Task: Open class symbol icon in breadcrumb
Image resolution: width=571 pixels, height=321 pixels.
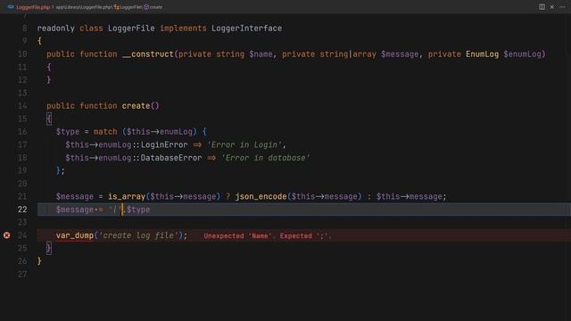Action: tap(117, 7)
